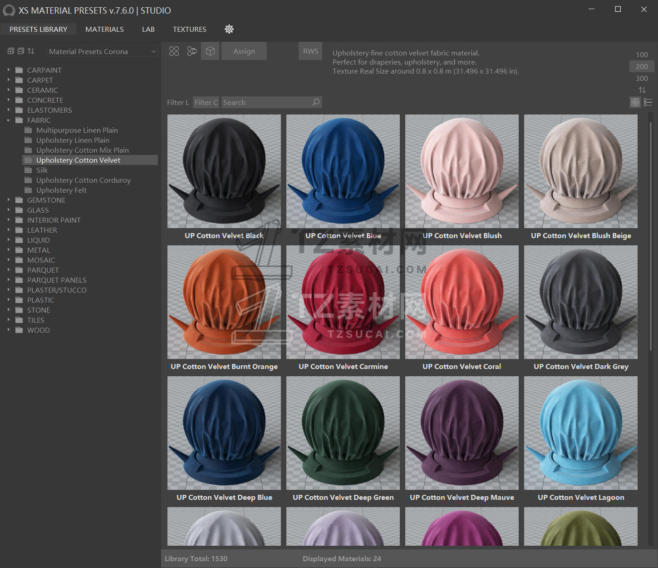Open settings via the gear icon

tap(229, 29)
